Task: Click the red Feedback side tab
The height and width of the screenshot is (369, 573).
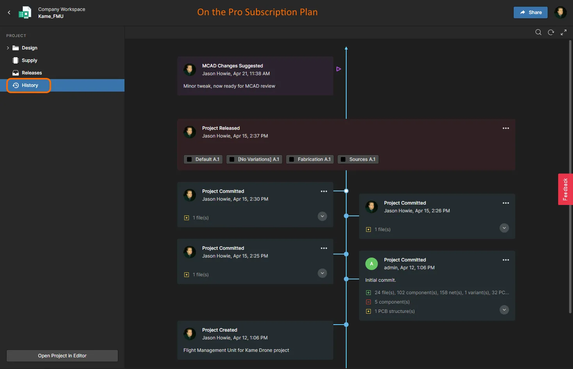Action: tap(565, 189)
